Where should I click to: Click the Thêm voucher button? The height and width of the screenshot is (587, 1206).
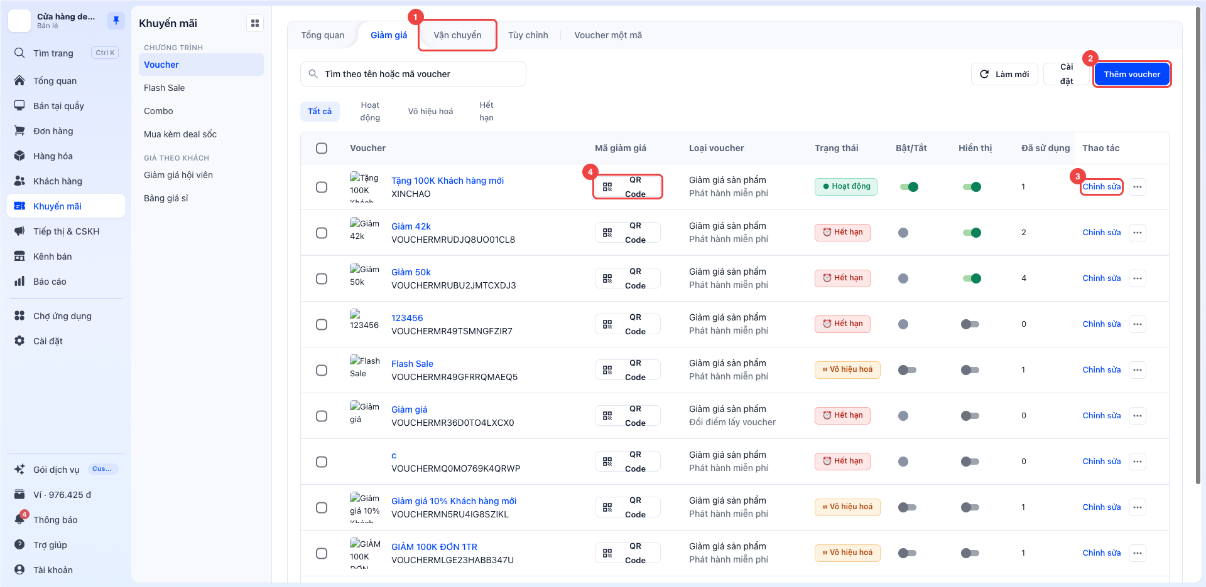[1132, 74]
